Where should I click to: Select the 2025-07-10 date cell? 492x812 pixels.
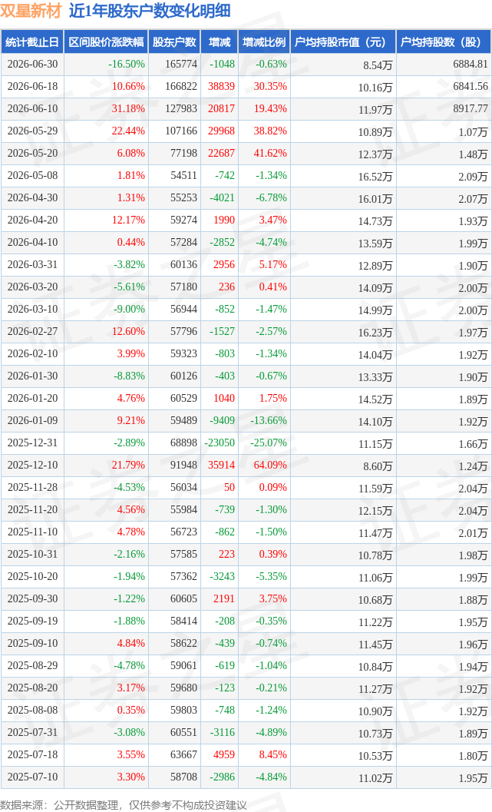(x=32, y=777)
